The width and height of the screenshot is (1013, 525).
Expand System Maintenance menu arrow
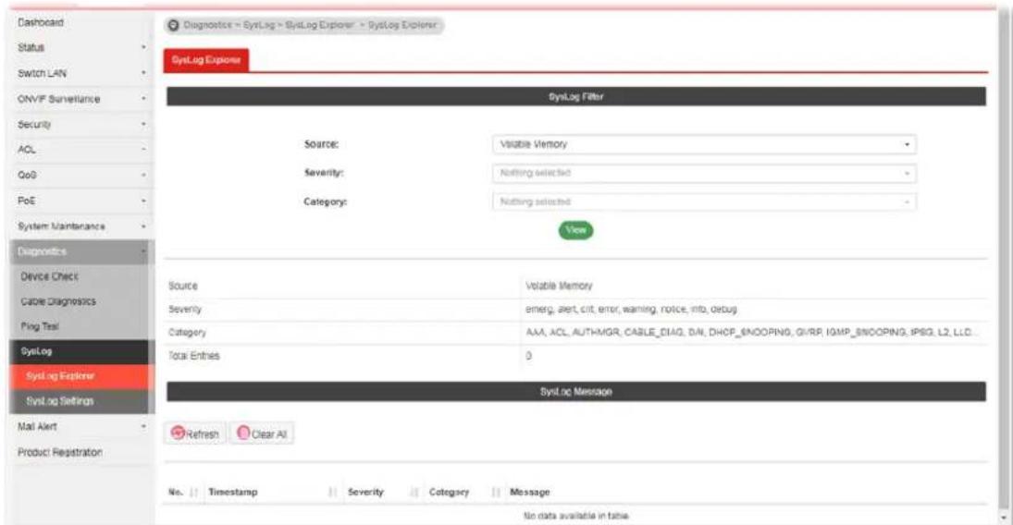(x=142, y=226)
